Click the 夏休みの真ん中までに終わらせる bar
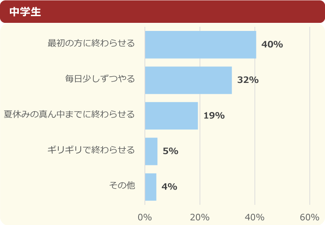This screenshot has height=225, width=325. click(x=171, y=116)
